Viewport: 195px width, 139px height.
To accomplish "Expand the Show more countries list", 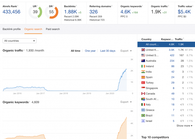I will coord(184,126).
